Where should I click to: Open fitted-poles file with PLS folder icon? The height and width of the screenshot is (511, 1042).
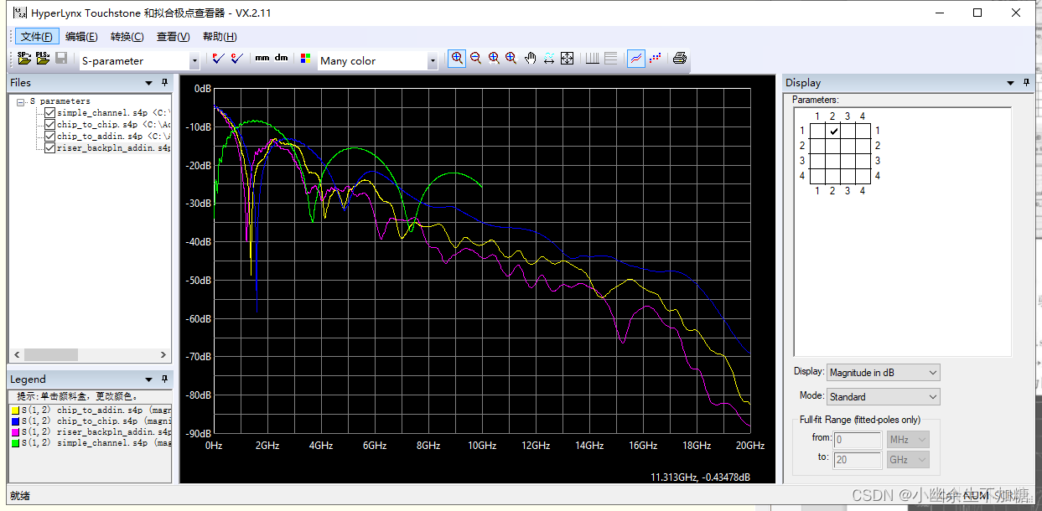[x=43, y=59]
